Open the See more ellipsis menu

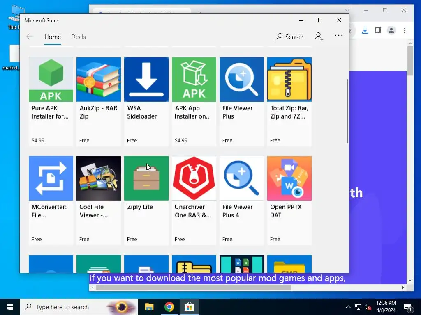[x=339, y=35]
